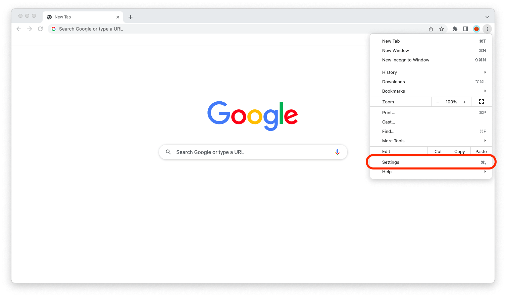Click the Copy menu button
This screenshot has height=297, width=506.
[459, 151]
